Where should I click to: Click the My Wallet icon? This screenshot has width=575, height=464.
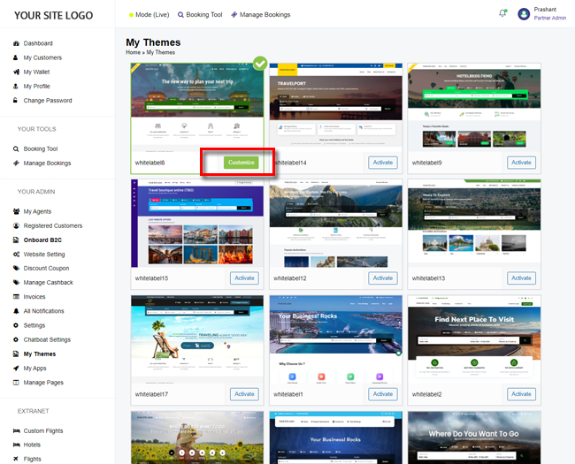pos(16,72)
